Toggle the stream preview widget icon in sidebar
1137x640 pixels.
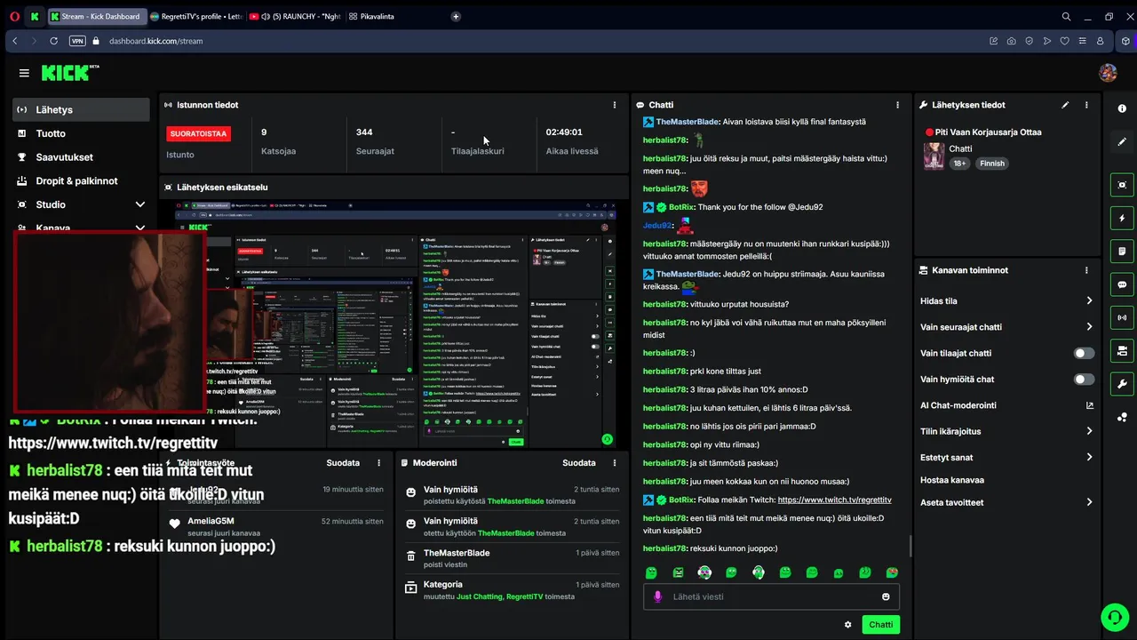tap(1122, 185)
